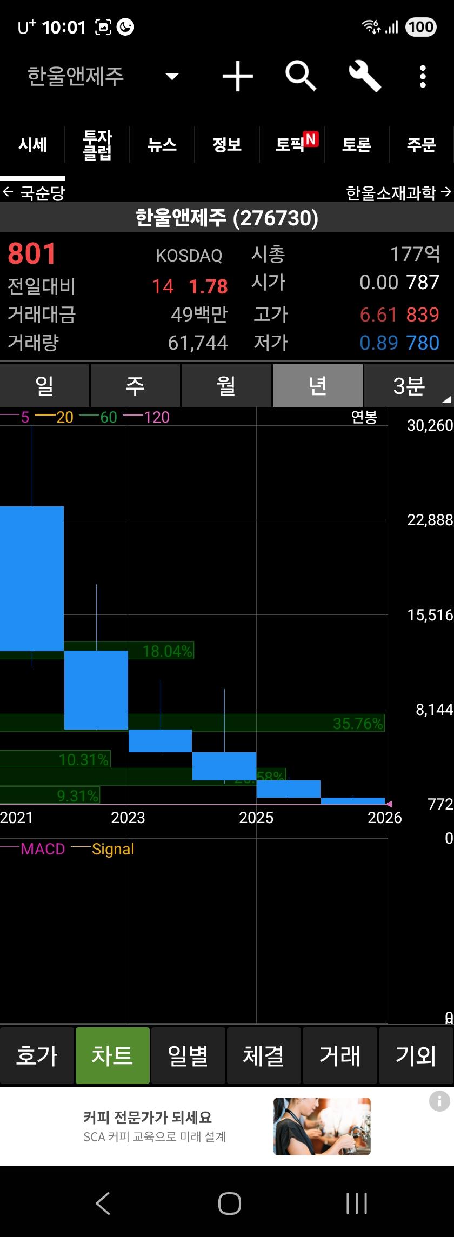
Task: Go to next stock 한울소재과학
Action: (398, 192)
